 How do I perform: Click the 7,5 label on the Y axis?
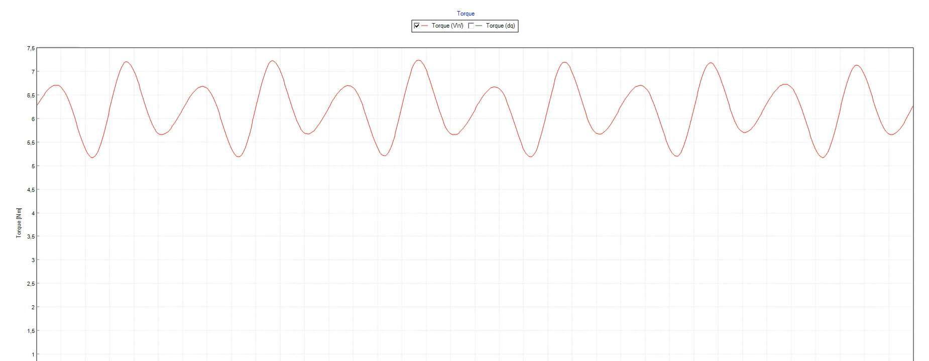31,48
